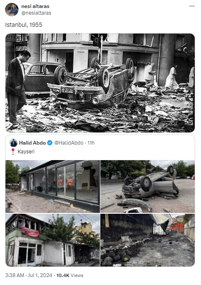Open nesi altaras profile avatar
The image size is (201, 285).
pyautogui.click(x=12, y=10)
